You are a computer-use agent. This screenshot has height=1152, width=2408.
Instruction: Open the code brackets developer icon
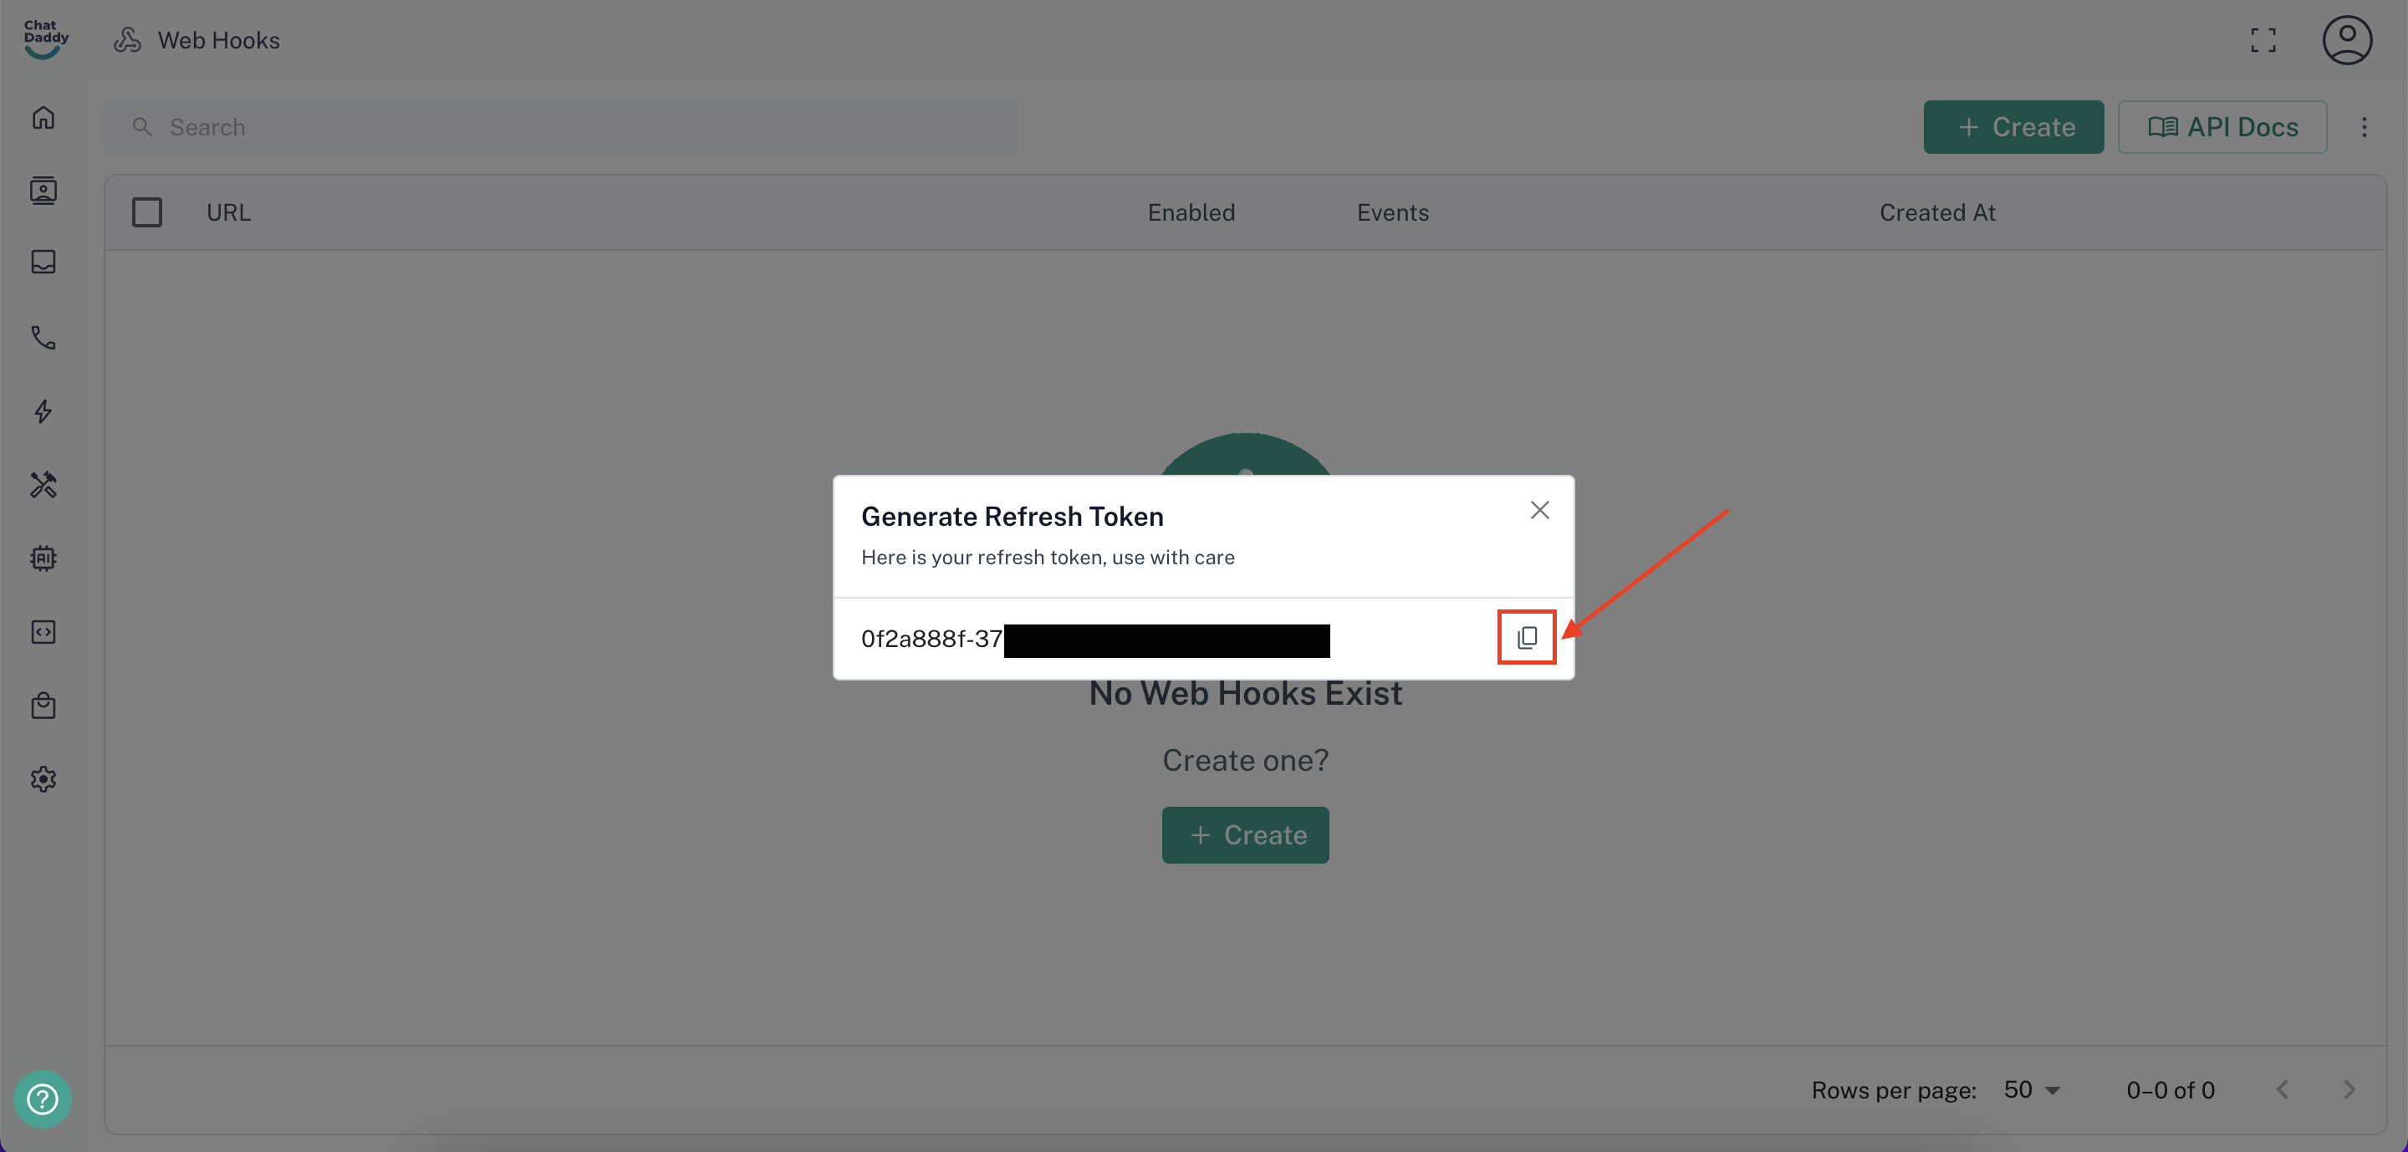point(43,633)
